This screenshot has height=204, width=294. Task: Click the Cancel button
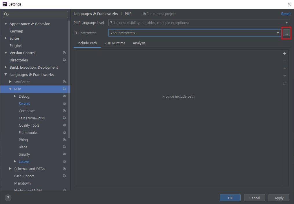coord(255,198)
